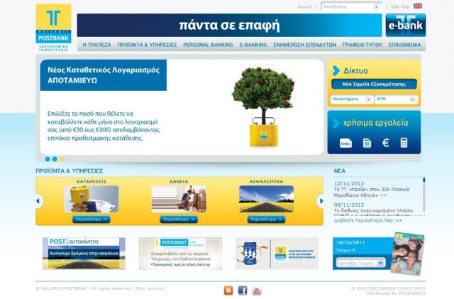
Task: Open the 09/11/2012 news item
Action: (x=373, y=210)
